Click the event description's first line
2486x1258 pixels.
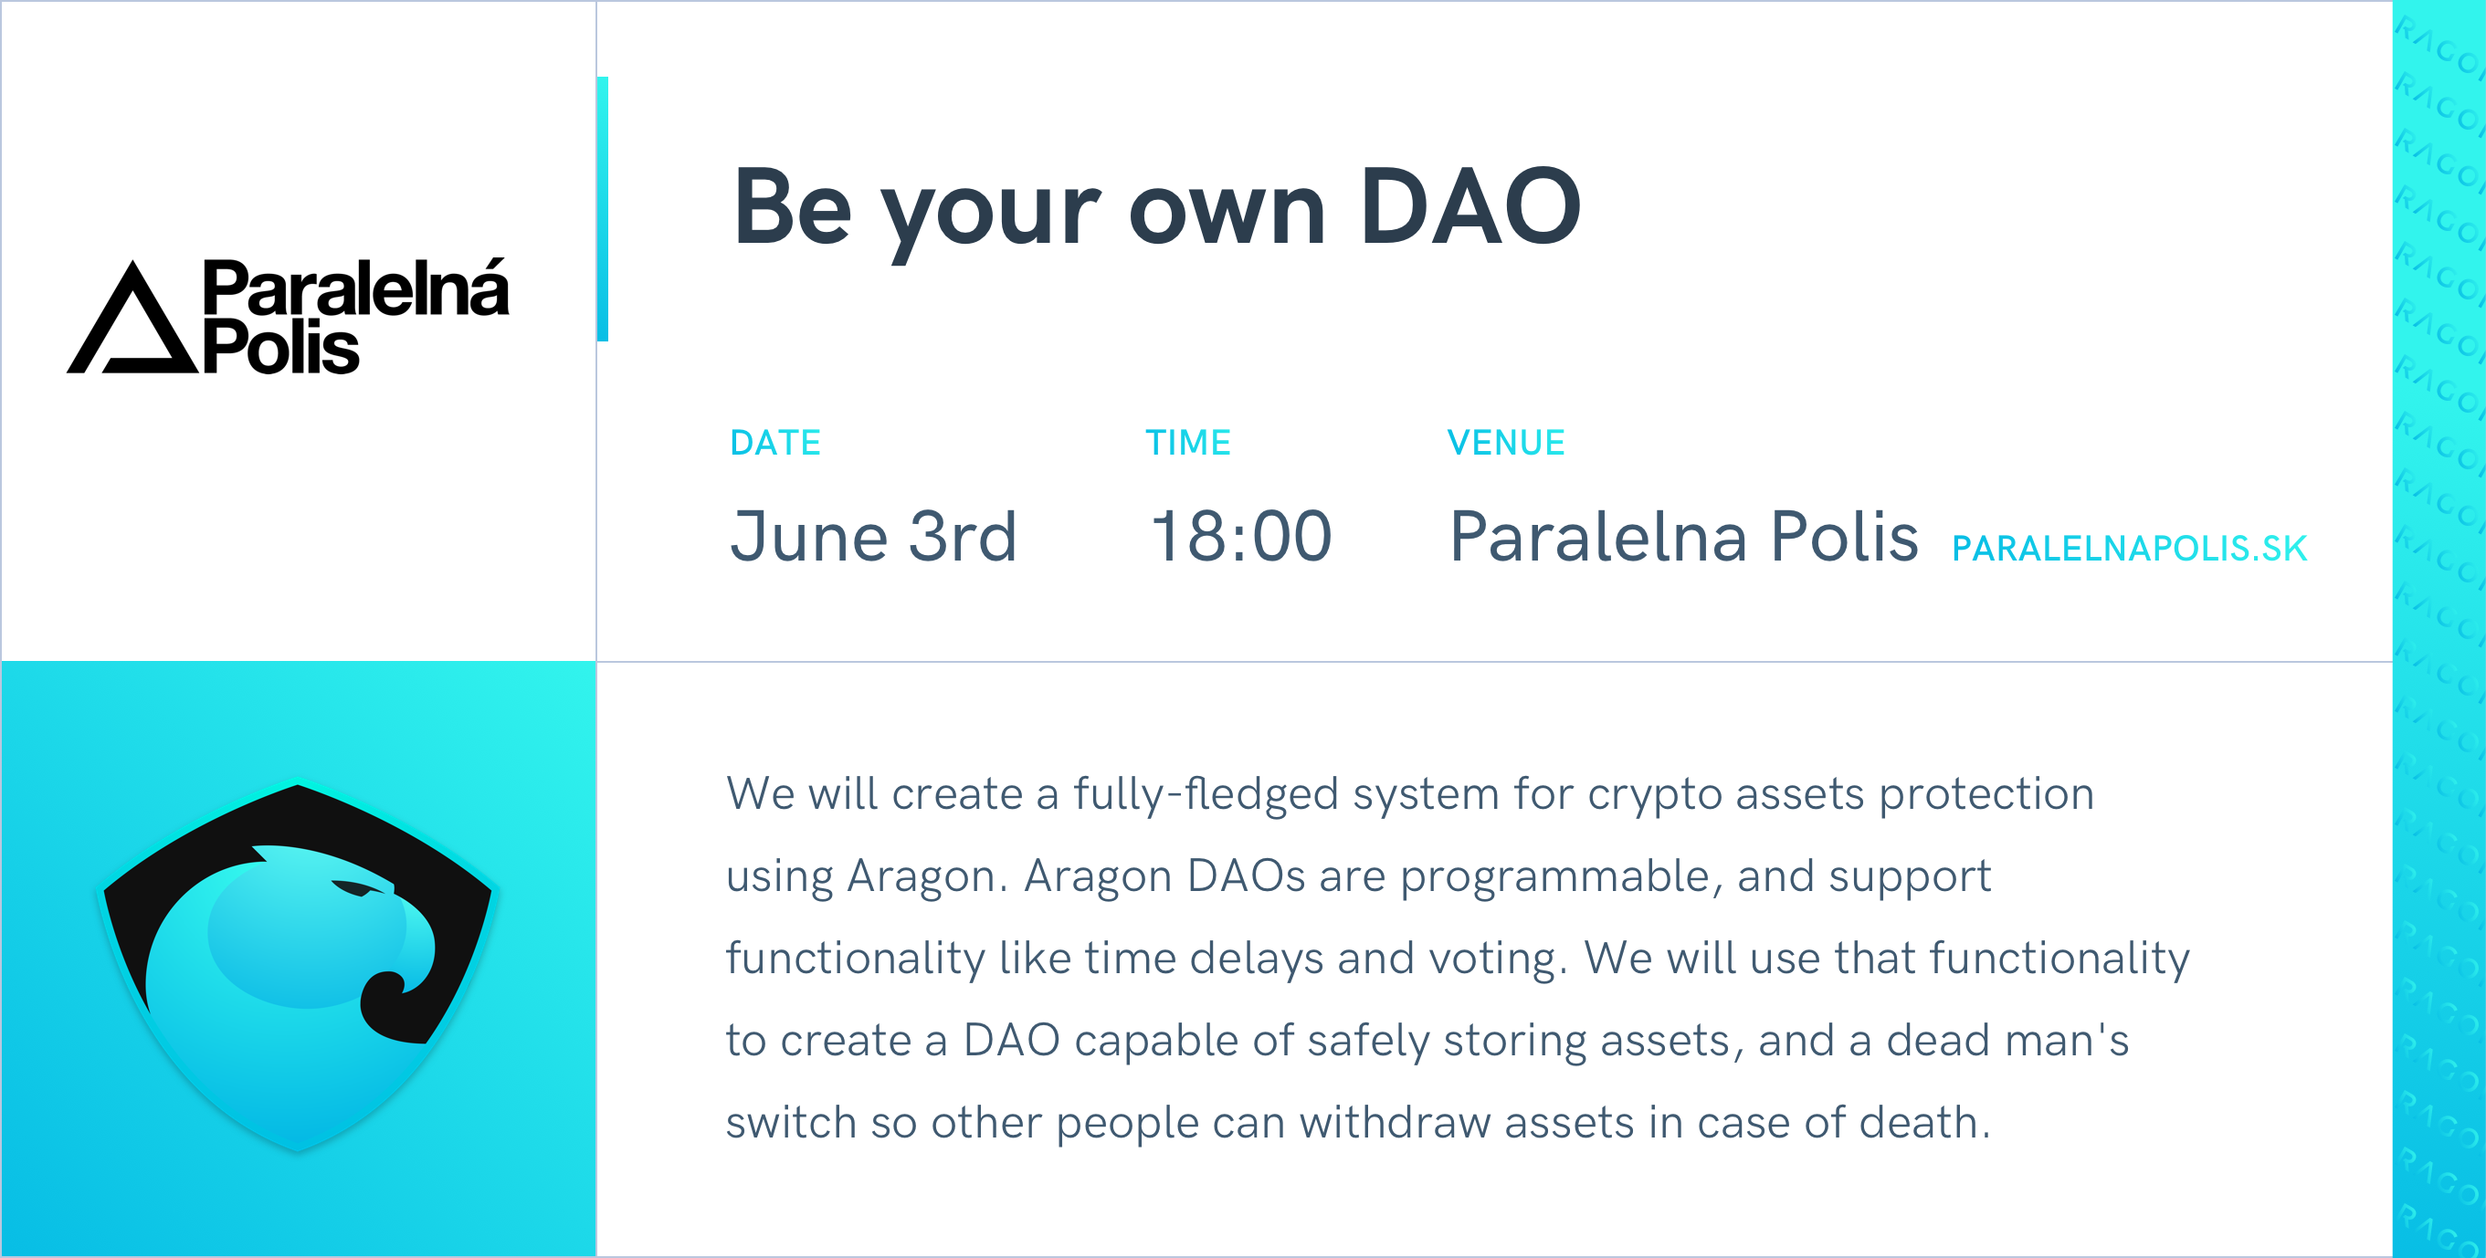point(1409,794)
